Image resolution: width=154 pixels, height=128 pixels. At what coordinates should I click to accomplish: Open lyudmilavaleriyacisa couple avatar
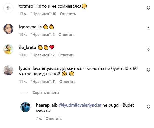tap(8, 70)
